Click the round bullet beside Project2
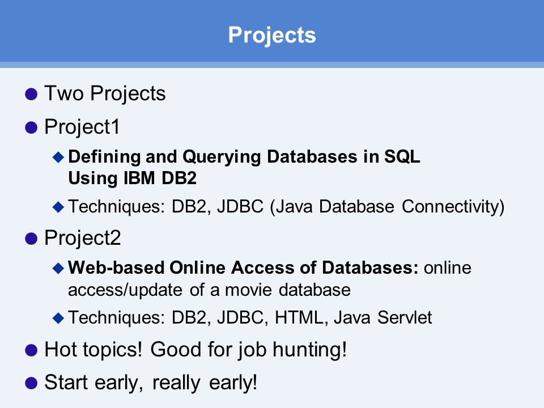 tap(31, 239)
